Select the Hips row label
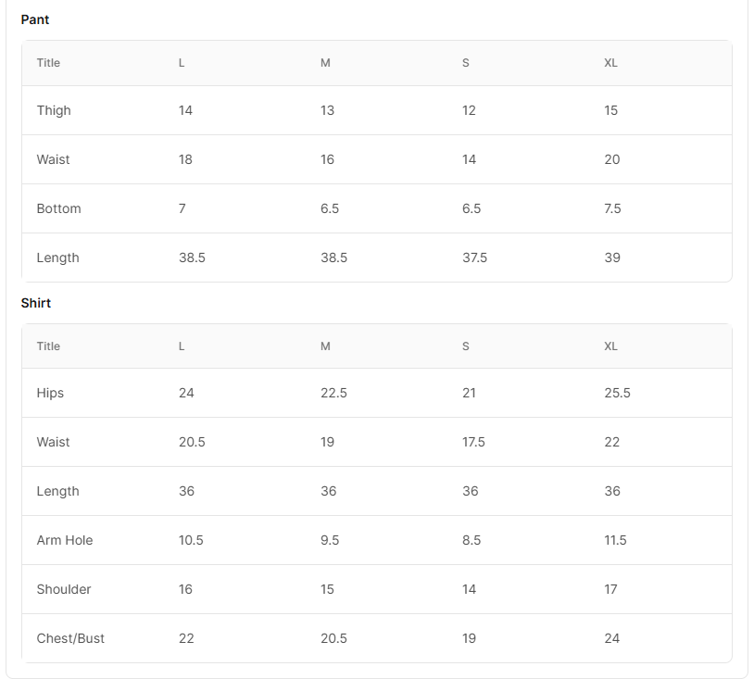The image size is (754, 679). pos(50,394)
